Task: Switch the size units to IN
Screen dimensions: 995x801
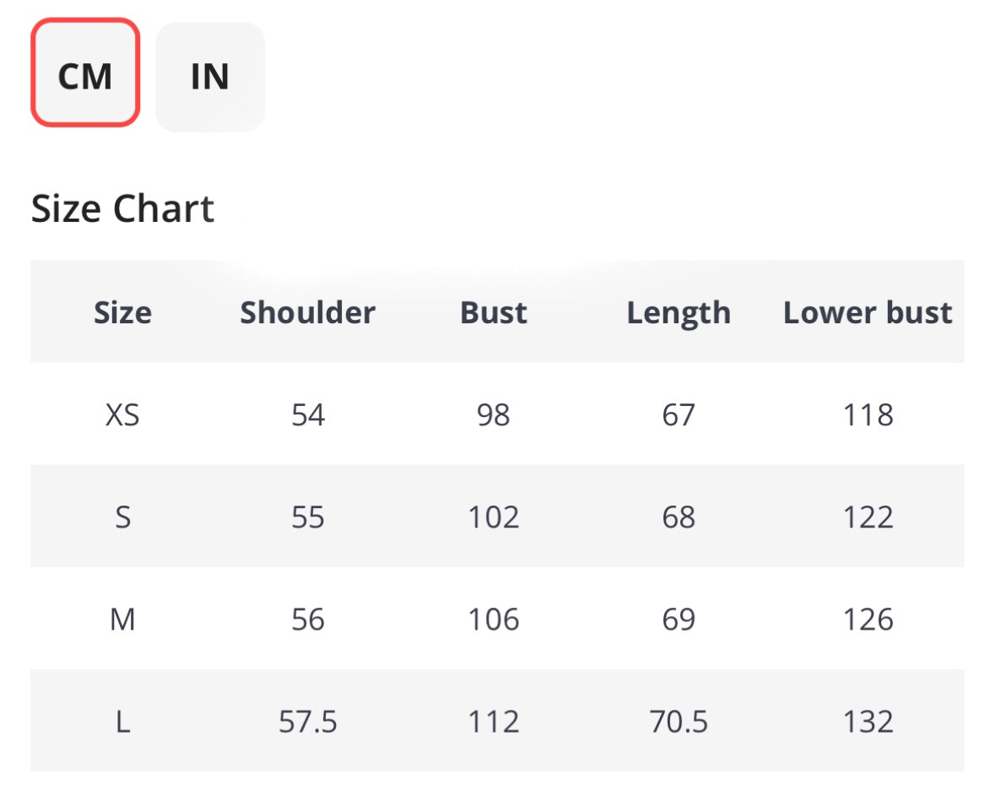Action: 210,77
